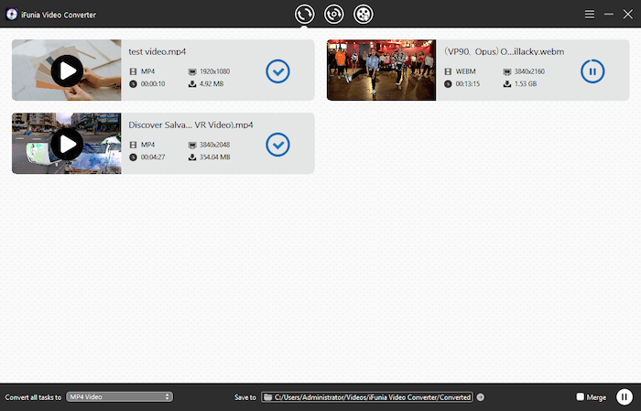Screen dimensions: 641x411
Task: Switch to the Convert tab icon
Action: tap(304, 14)
